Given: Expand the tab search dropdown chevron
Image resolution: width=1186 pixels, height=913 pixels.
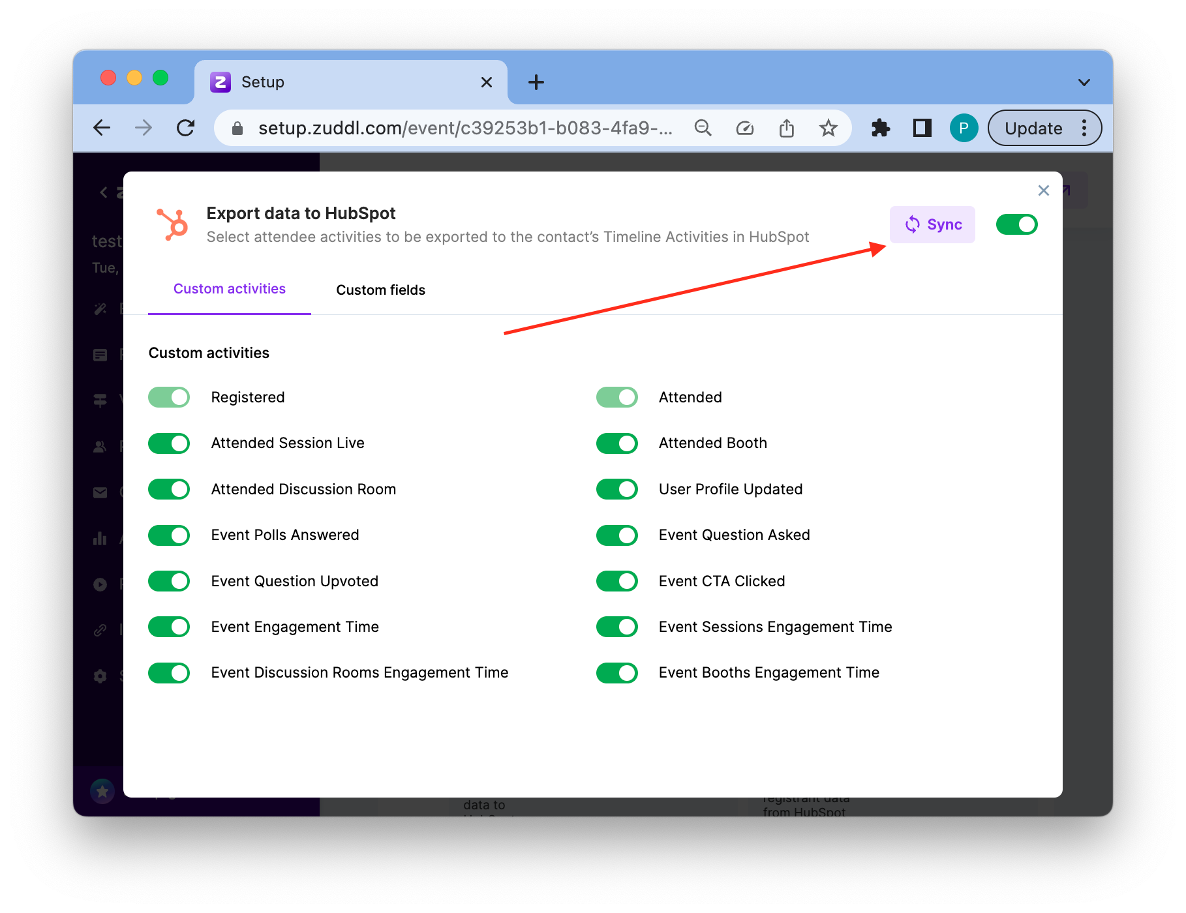Looking at the screenshot, I should [1084, 82].
